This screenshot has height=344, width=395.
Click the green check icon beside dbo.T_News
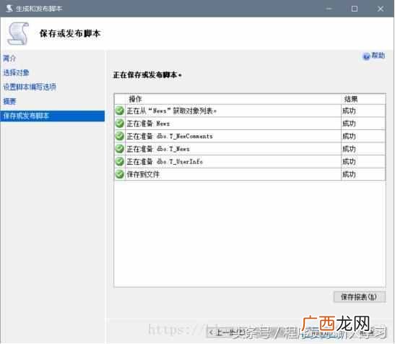(x=120, y=149)
